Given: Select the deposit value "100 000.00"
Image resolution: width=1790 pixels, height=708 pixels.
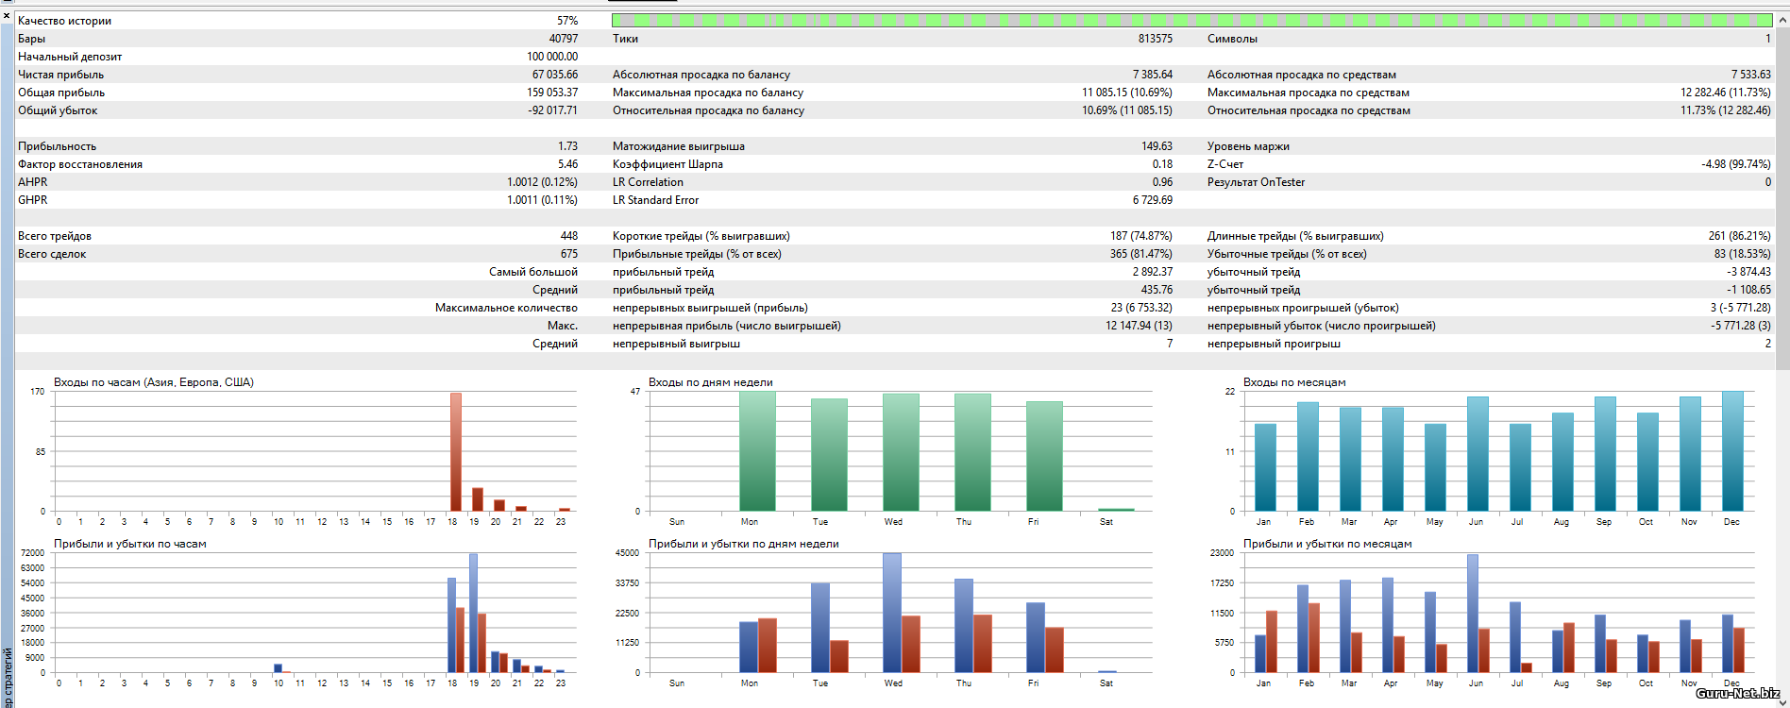Looking at the screenshot, I should [552, 57].
